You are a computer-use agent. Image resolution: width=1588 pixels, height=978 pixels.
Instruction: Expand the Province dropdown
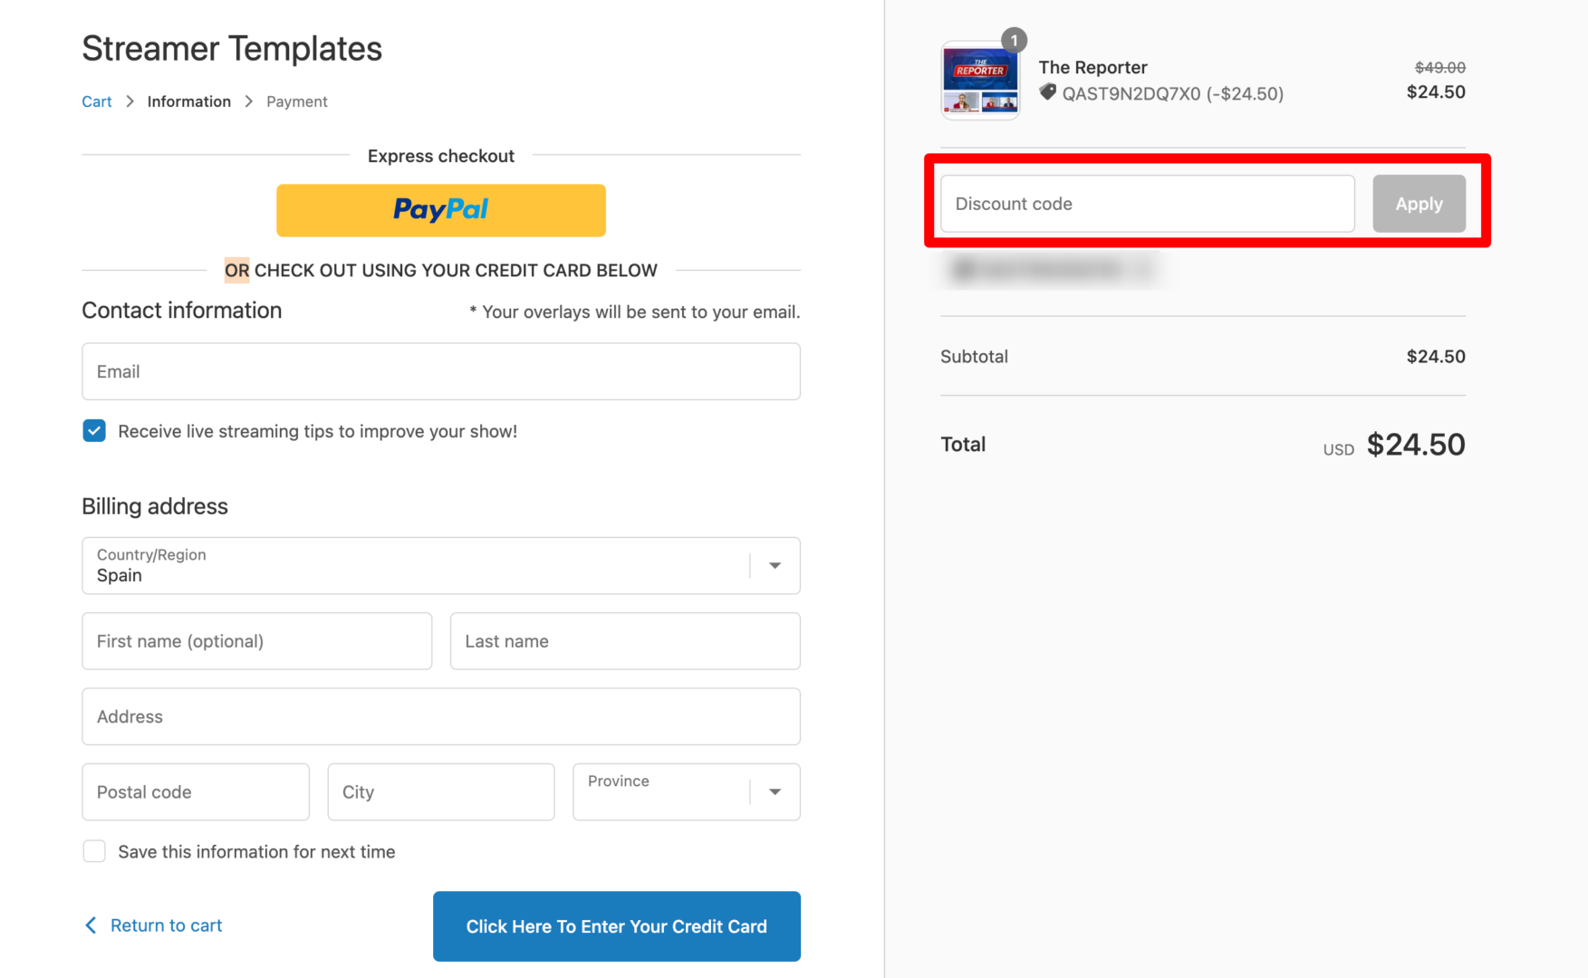pos(686,791)
